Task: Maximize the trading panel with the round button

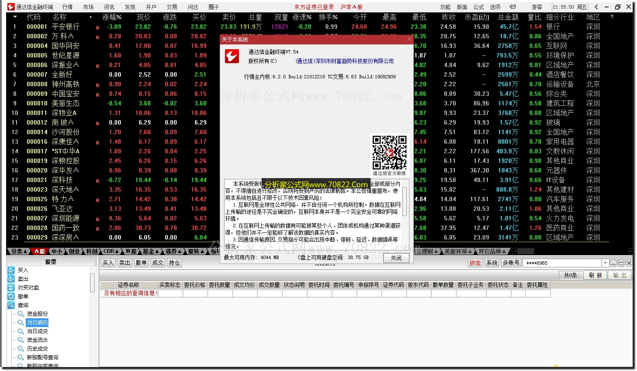Action: pyautogui.click(x=621, y=263)
